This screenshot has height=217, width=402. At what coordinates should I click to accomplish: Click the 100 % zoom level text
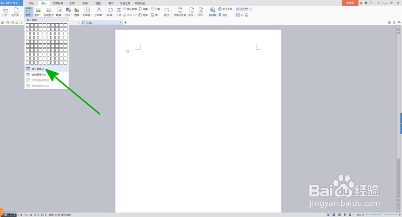pyautogui.click(x=361, y=215)
